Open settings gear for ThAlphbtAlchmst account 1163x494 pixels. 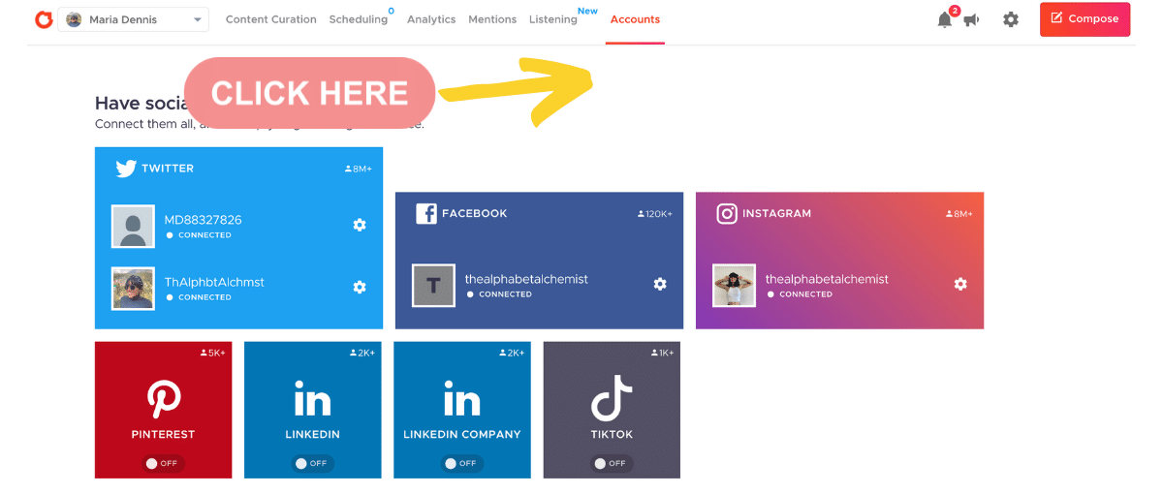(360, 287)
